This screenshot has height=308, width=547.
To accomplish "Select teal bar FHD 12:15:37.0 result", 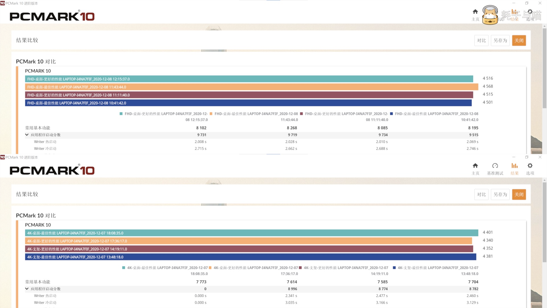I will (x=249, y=79).
